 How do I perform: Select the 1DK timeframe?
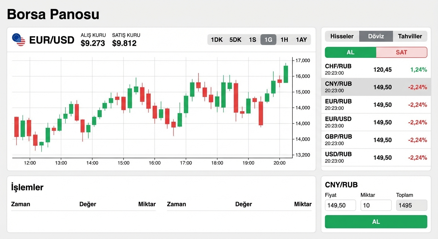[x=217, y=40]
